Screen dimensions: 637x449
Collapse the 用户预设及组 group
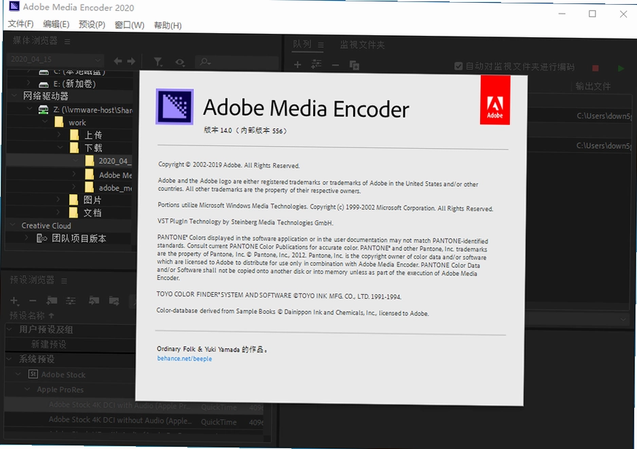click(x=10, y=329)
